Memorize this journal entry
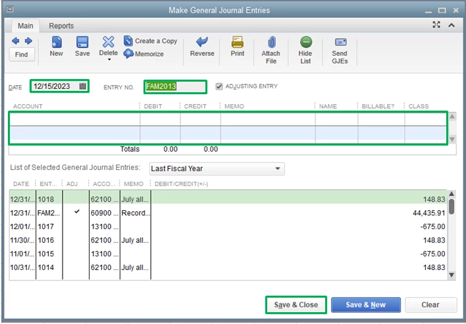The width and height of the screenshot is (466, 324). [143, 54]
